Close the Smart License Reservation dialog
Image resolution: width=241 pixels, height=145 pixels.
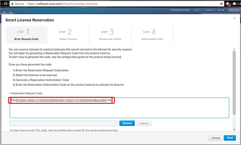(234, 18)
